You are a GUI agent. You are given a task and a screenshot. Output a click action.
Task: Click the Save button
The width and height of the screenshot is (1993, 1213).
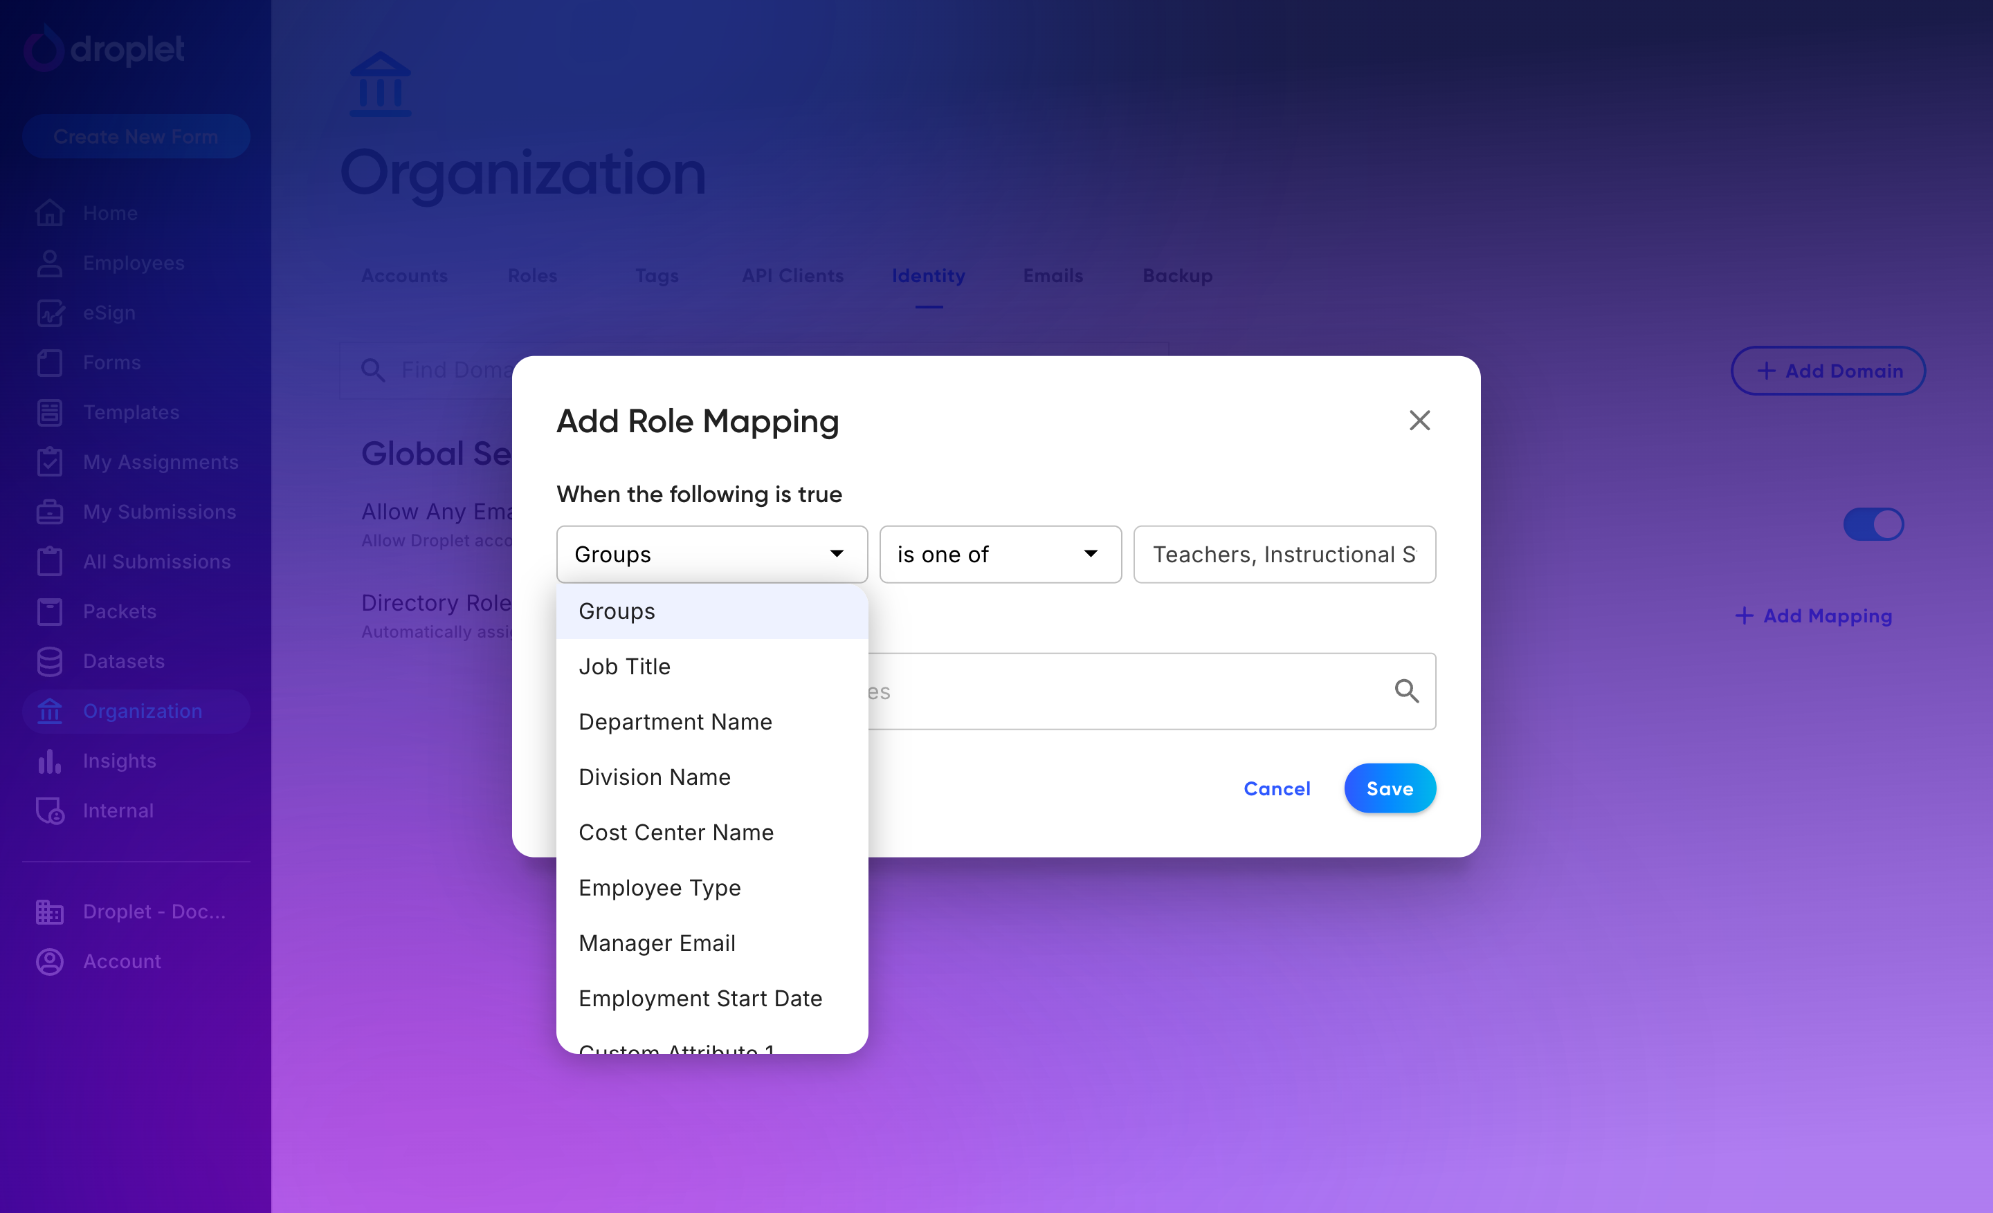pyautogui.click(x=1390, y=788)
